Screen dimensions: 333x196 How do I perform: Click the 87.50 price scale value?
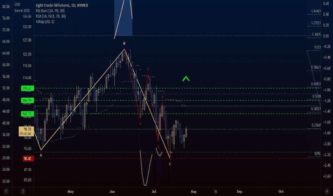point(28,170)
